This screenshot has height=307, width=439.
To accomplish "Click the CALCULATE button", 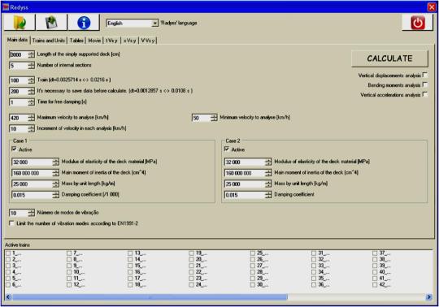I will coord(389,58).
